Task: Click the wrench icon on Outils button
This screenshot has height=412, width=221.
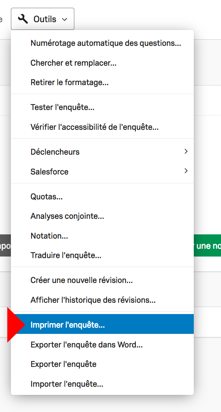Action: (x=23, y=19)
